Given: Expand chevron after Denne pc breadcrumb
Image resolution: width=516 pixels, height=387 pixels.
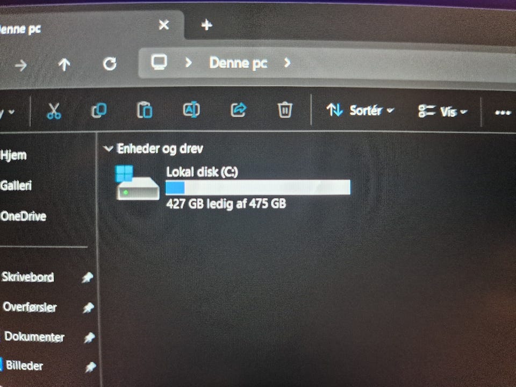Looking at the screenshot, I should coord(287,62).
